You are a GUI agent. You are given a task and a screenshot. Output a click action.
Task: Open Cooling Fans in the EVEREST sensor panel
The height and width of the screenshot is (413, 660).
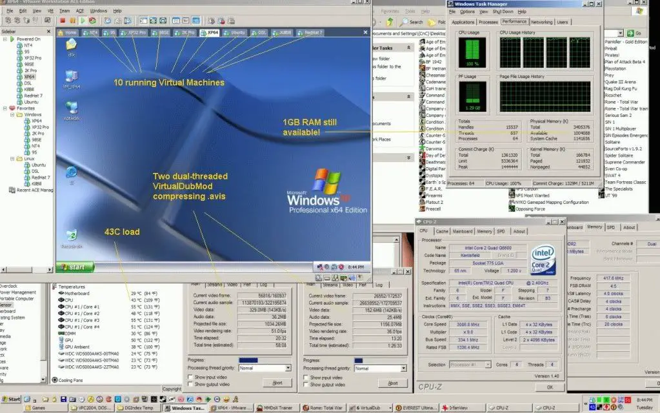click(x=67, y=380)
